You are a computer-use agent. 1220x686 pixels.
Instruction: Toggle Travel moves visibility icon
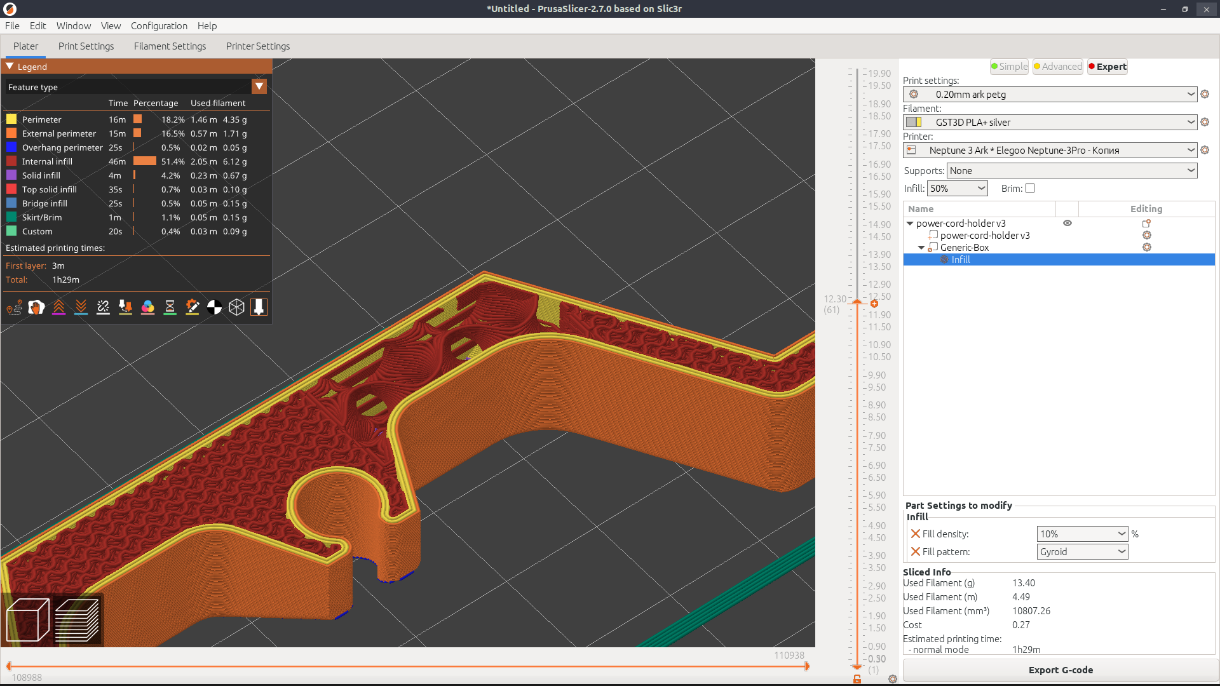[x=15, y=307]
